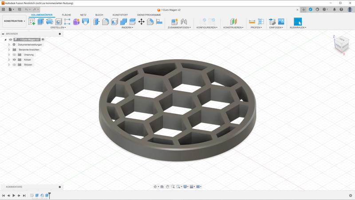Click the Insert Derive icon
The height and width of the screenshot is (200, 355).
pyautogui.click(x=272, y=21)
